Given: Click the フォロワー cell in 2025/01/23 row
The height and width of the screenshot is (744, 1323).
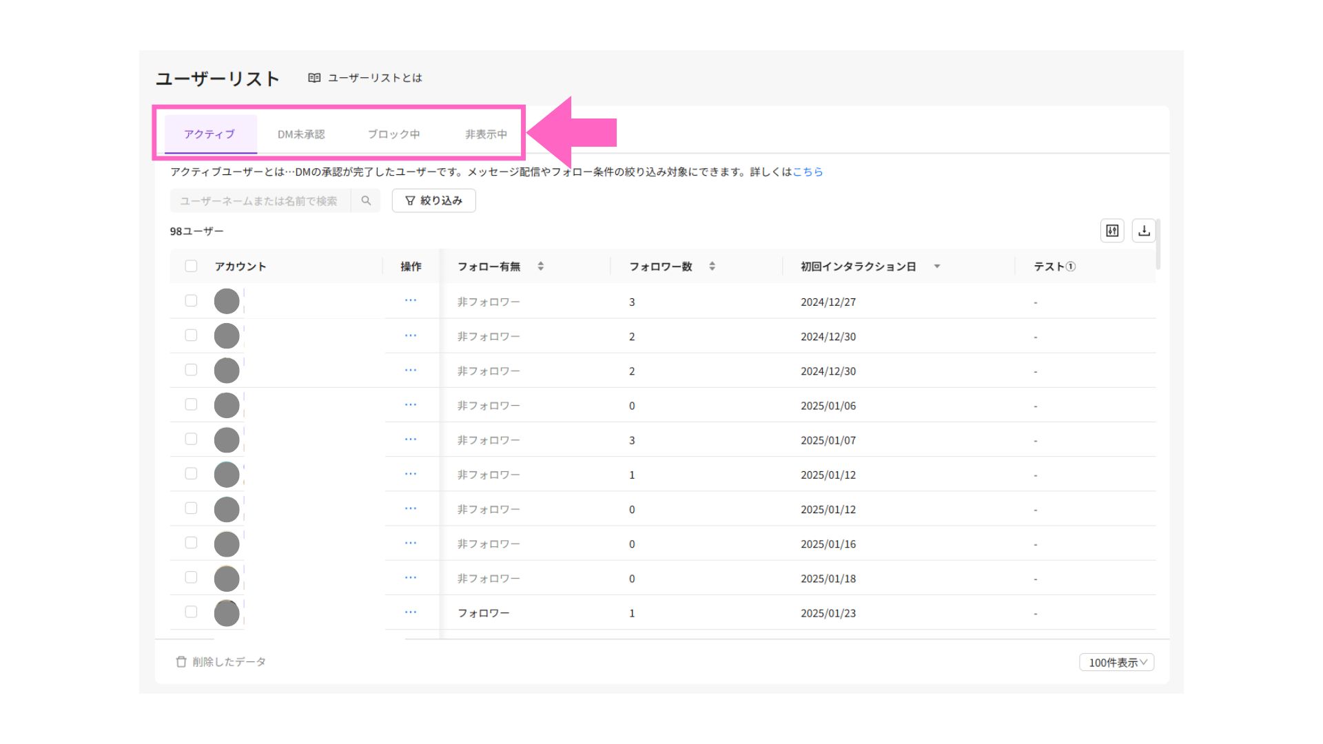Looking at the screenshot, I should click(x=484, y=612).
